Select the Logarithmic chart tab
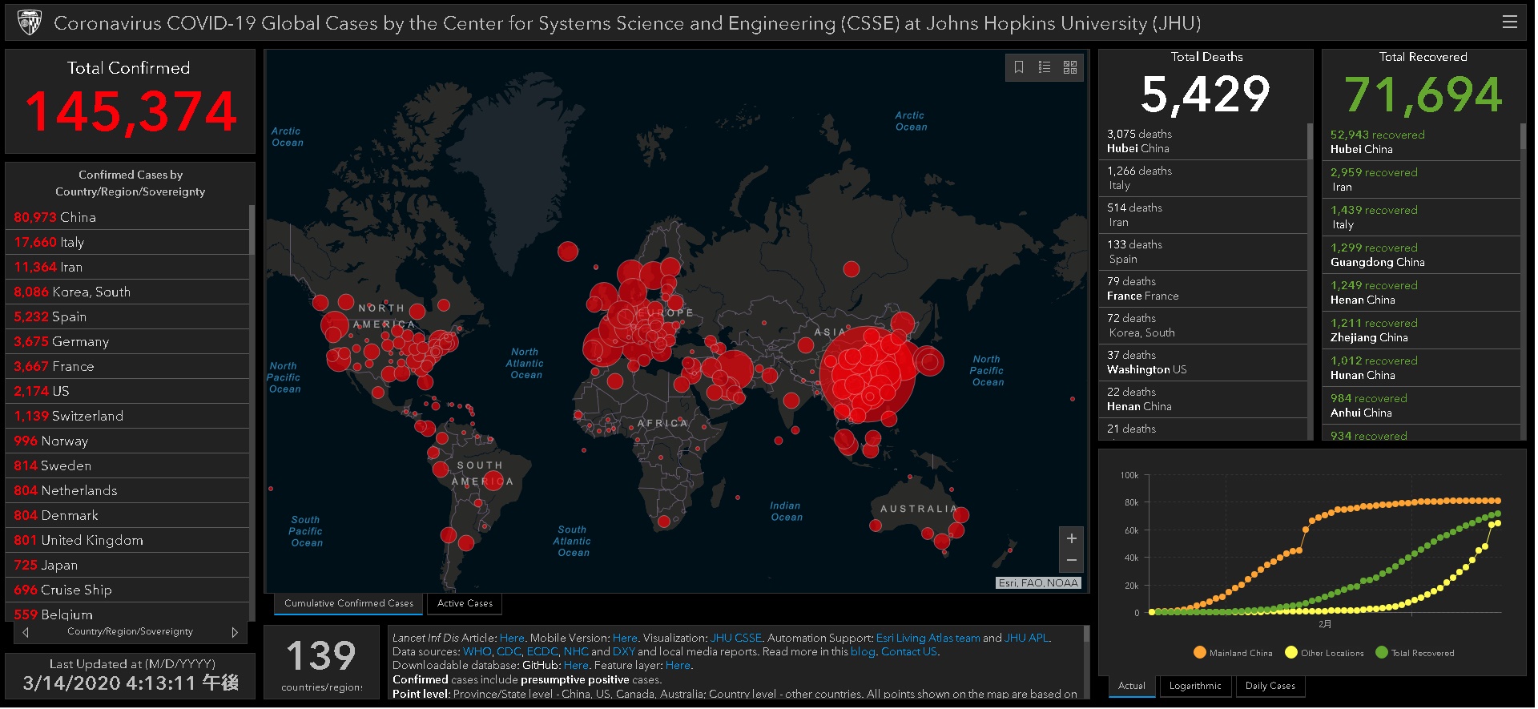This screenshot has width=1538, height=709. pos(1195,686)
